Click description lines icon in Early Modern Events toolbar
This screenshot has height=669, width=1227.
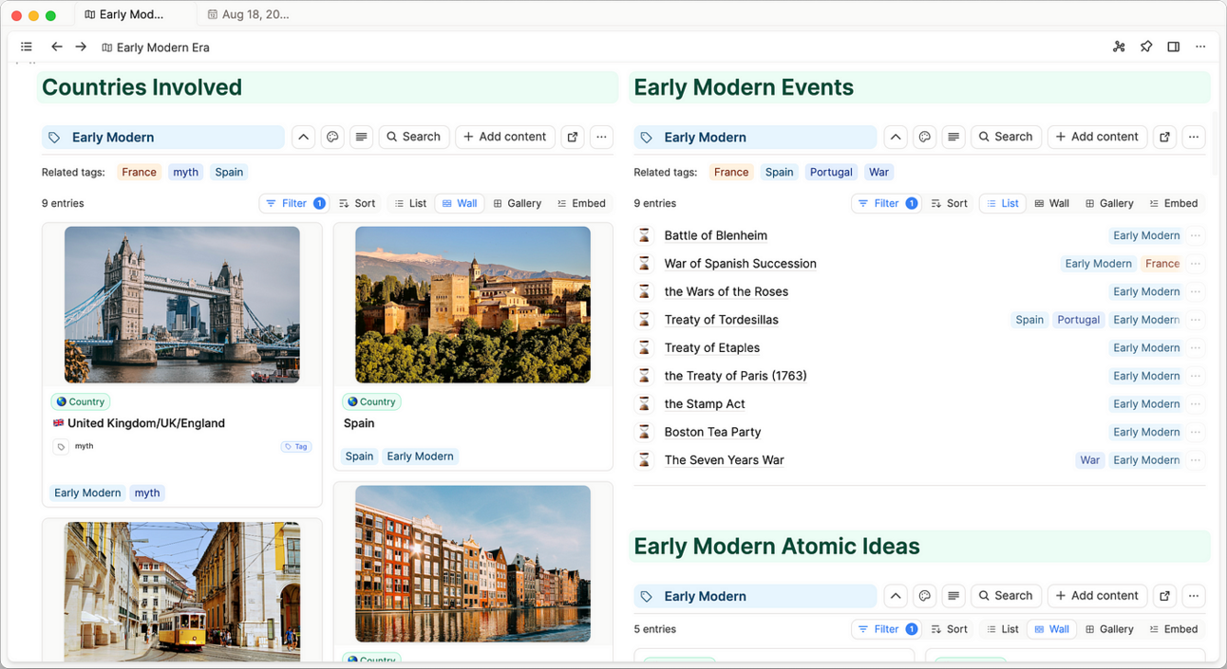(x=953, y=137)
